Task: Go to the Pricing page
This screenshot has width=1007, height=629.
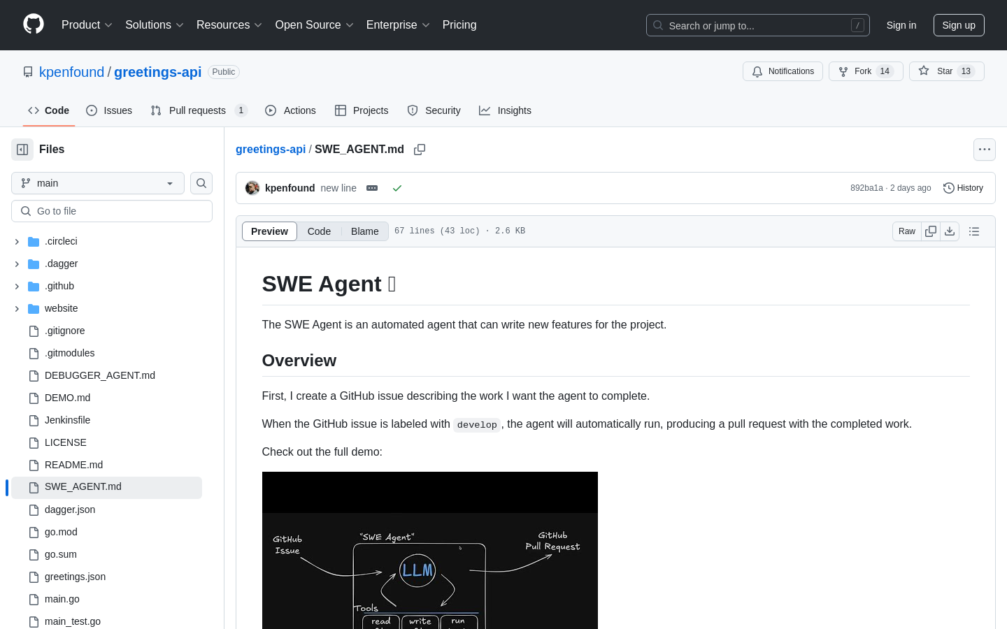Action: (459, 24)
